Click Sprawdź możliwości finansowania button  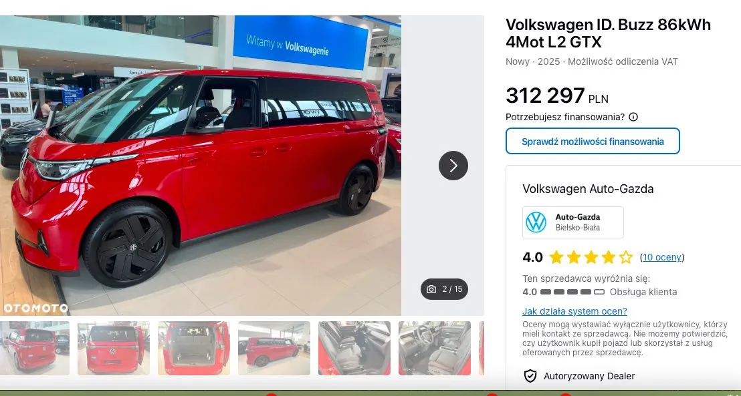[593, 141]
